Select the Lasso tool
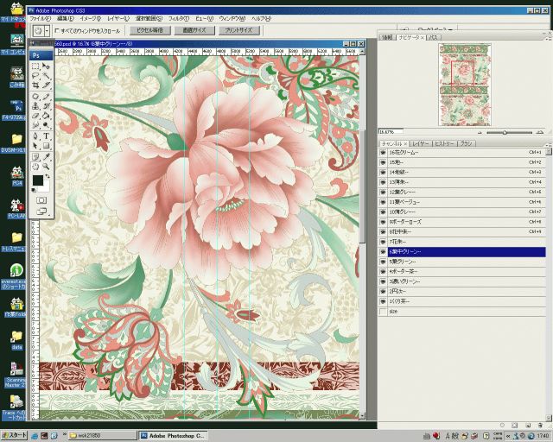The width and height of the screenshot is (553, 442). pyautogui.click(x=35, y=76)
